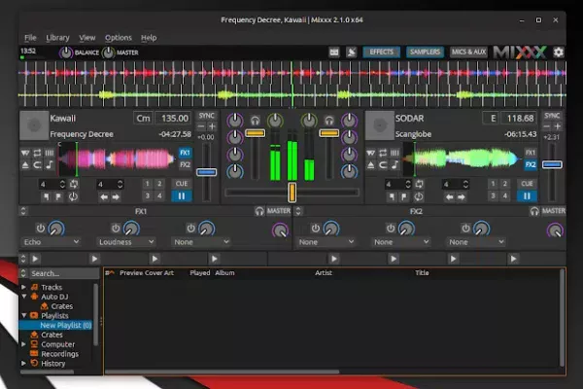583x389 pixels.
Task: Click SODAR deck reloop power icon
Action: [418, 196]
